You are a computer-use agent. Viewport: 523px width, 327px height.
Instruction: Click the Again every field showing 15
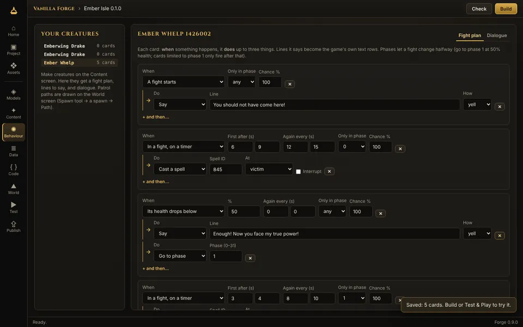[x=322, y=147]
